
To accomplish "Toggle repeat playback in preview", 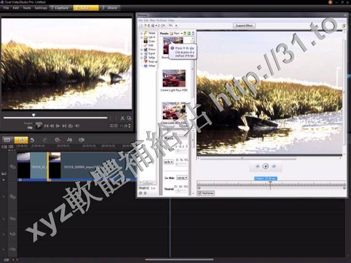I will click(70, 126).
